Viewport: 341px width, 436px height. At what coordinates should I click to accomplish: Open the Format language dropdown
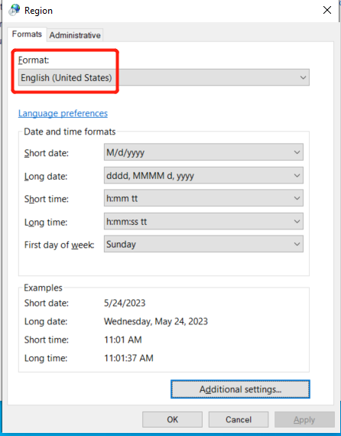[164, 77]
